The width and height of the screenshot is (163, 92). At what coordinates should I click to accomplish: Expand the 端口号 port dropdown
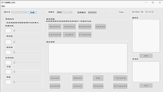pyautogui.click(x=19, y=12)
